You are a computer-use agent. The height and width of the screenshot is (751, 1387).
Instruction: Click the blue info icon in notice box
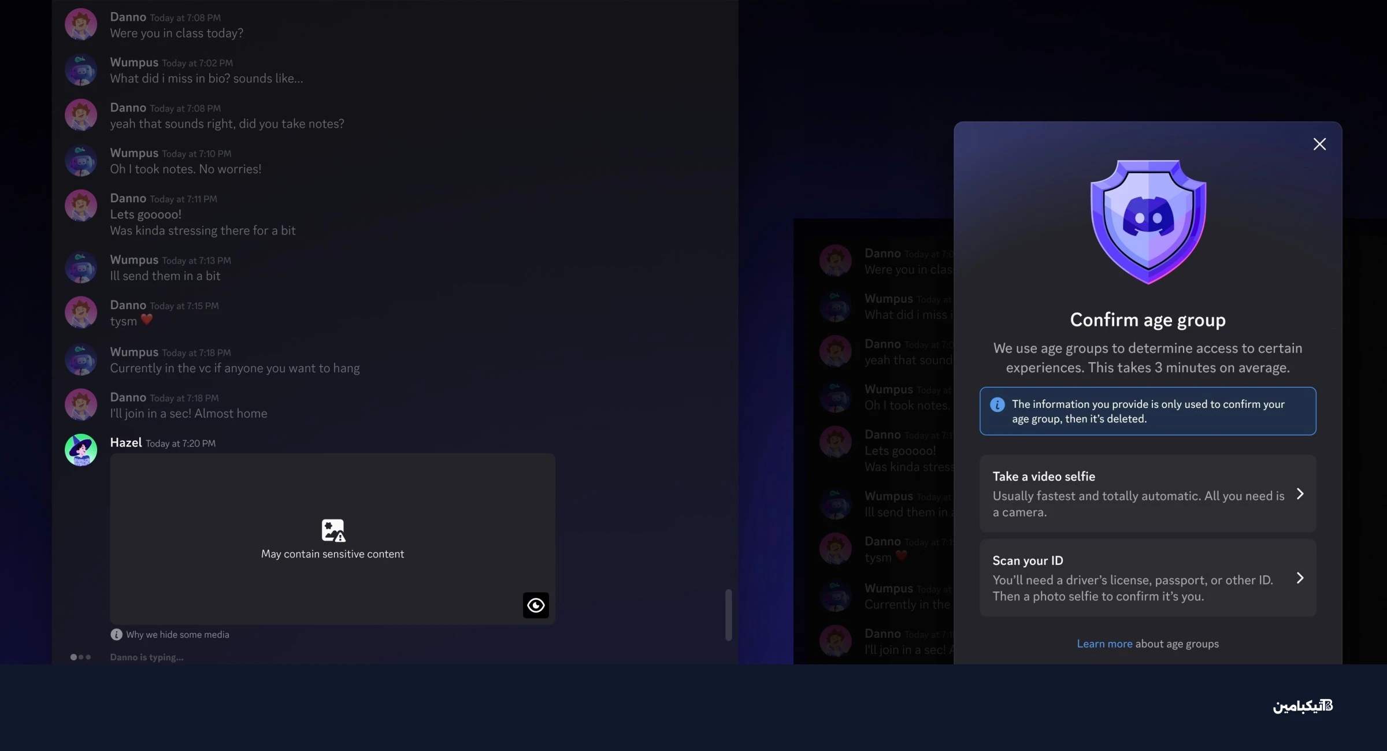pyautogui.click(x=997, y=404)
